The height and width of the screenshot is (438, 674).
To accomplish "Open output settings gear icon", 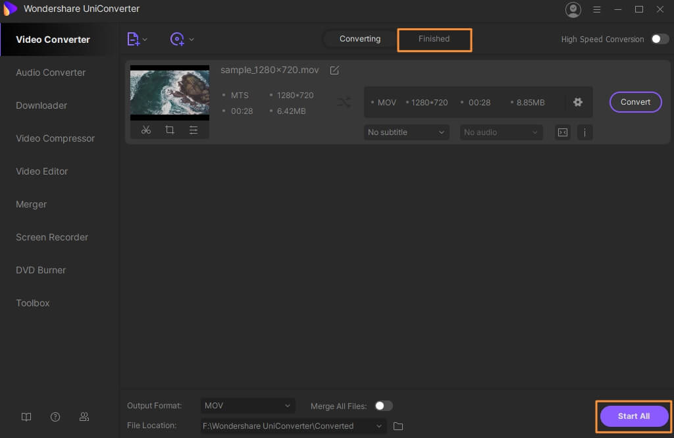I will pyautogui.click(x=578, y=102).
